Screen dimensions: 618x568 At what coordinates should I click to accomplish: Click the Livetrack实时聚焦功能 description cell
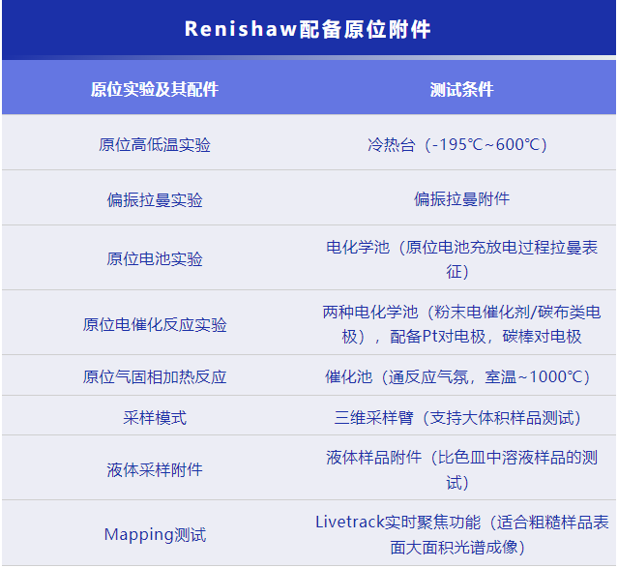click(x=461, y=534)
